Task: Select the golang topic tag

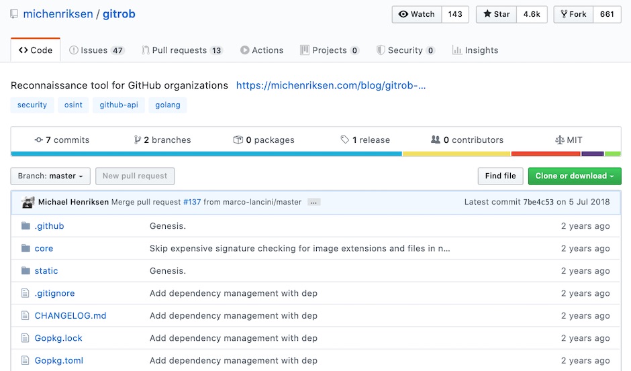Action: tap(168, 105)
